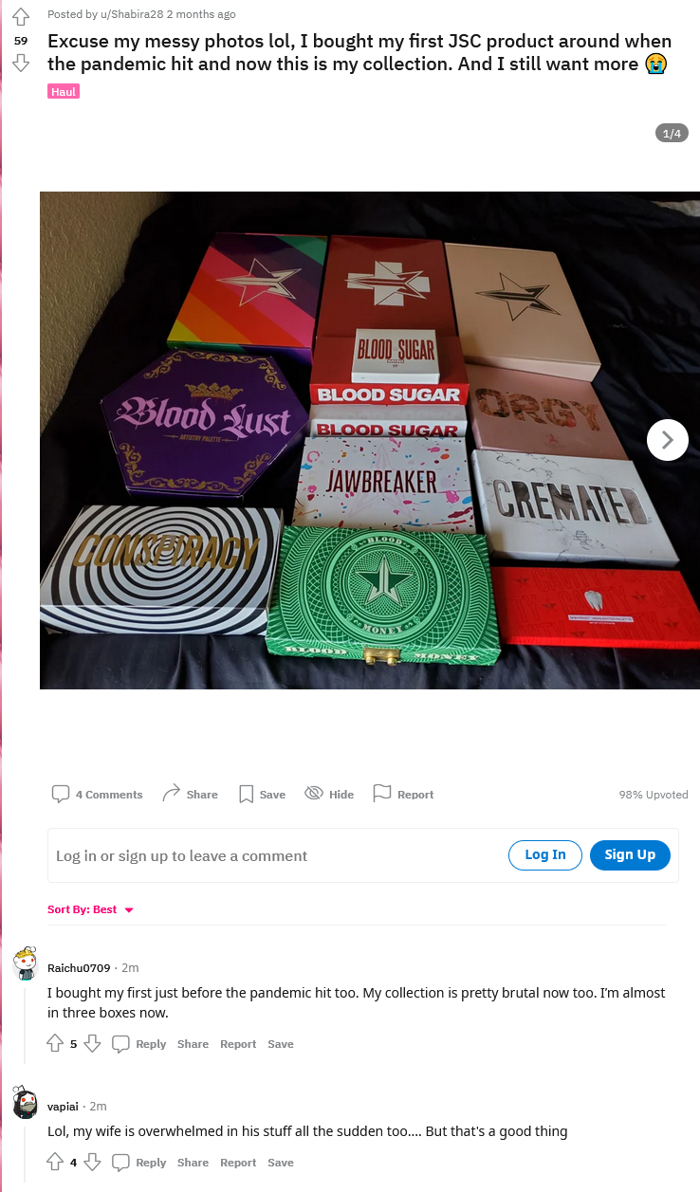Open the palette collection photo

(x=370, y=440)
